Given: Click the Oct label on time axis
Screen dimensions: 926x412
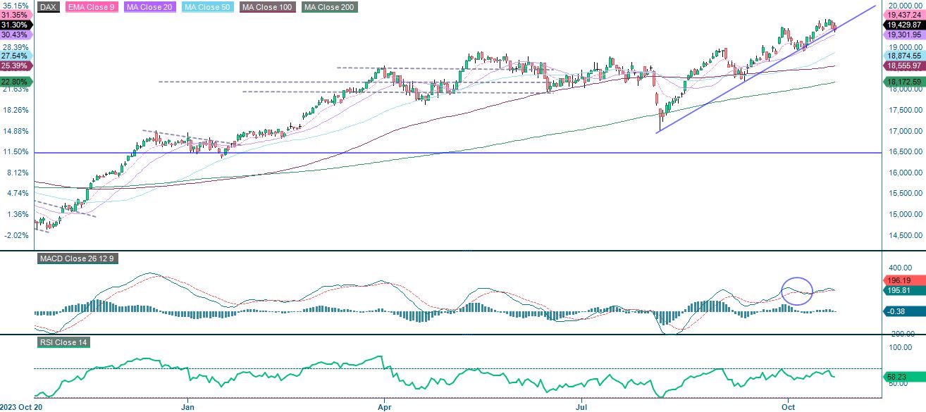Looking at the screenshot, I should click(x=788, y=406).
